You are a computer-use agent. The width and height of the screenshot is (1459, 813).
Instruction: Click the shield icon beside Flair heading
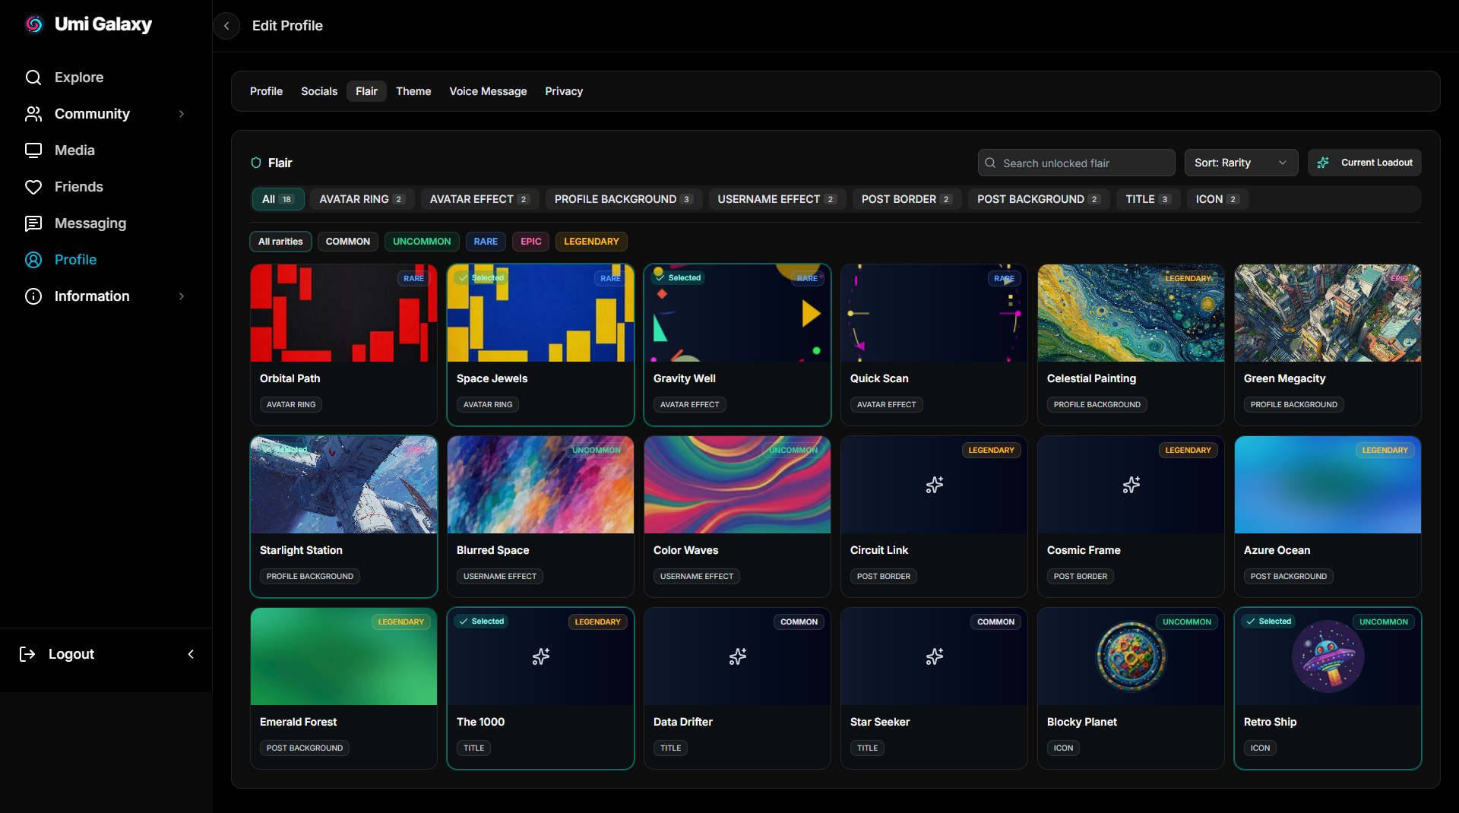tap(256, 163)
